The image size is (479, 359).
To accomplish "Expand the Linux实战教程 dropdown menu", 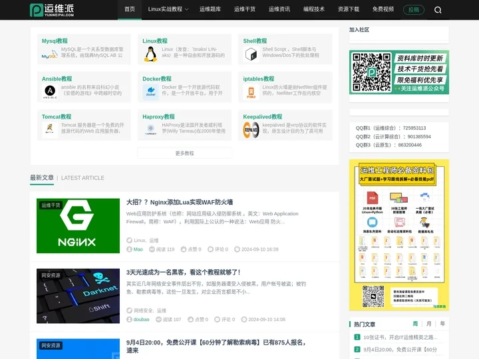I will click(168, 9).
